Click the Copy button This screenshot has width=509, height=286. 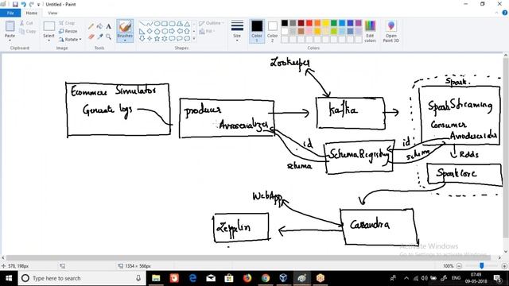pyautogui.click(x=28, y=31)
